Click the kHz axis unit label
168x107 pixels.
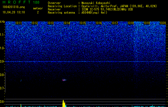[2, 22]
